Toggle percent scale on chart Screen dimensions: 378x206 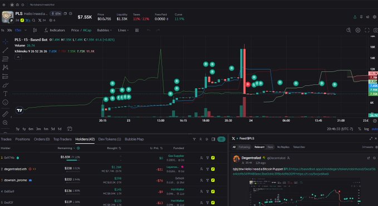[x=360, y=129]
